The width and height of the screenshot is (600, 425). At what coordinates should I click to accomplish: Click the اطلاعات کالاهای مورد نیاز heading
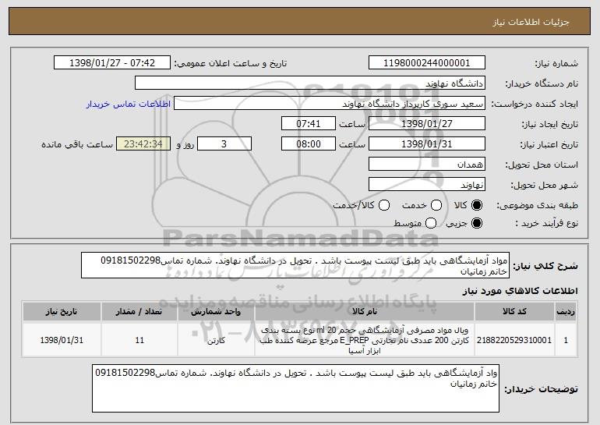coord(520,291)
